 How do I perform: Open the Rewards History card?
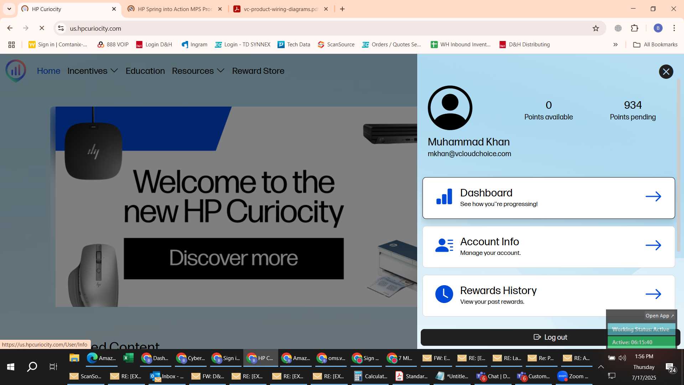549,296
